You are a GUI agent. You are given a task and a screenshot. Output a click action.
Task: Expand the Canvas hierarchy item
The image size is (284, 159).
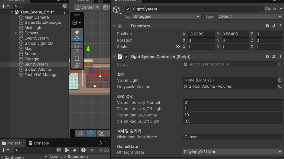click(x=16, y=33)
